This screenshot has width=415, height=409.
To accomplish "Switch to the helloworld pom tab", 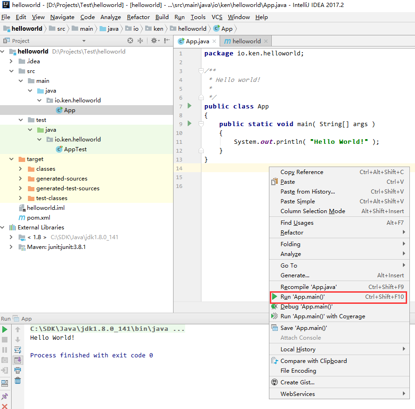I will [245, 40].
